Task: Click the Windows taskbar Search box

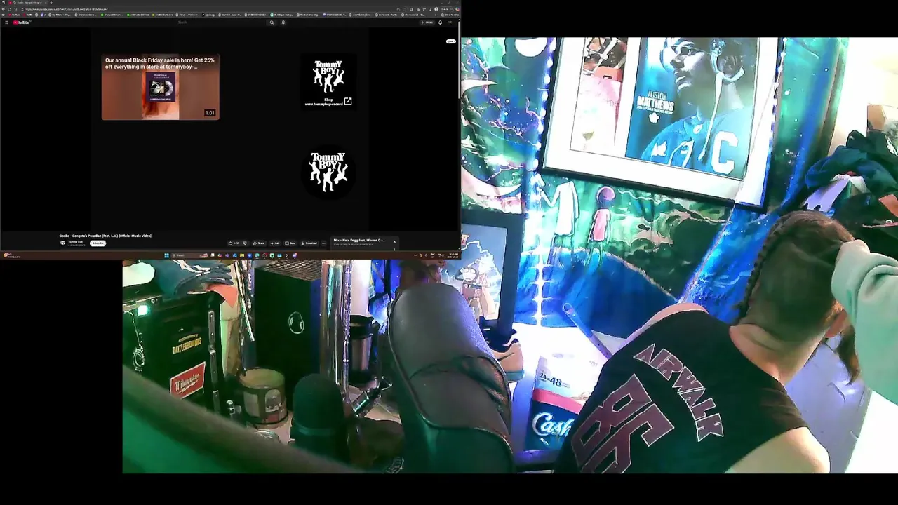Action: (x=189, y=255)
